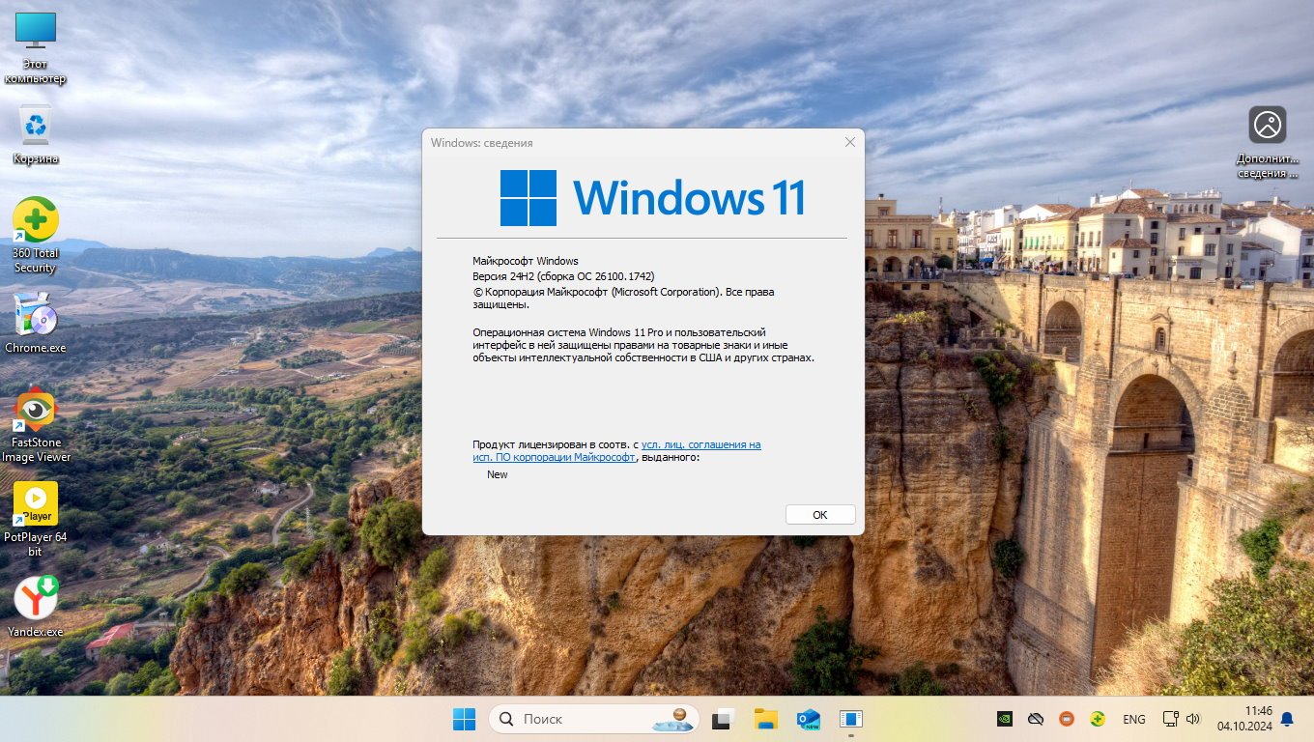Open the NVIDIA tray icon

(x=1005, y=719)
